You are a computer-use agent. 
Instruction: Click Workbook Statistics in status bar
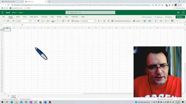click(x=25, y=99)
